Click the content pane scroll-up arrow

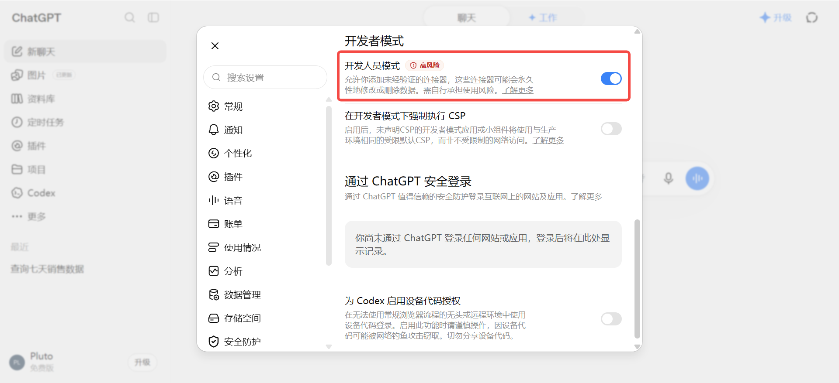(x=637, y=31)
